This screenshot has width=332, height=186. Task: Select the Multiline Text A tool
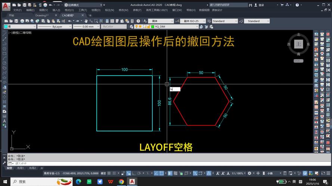coord(4,121)
